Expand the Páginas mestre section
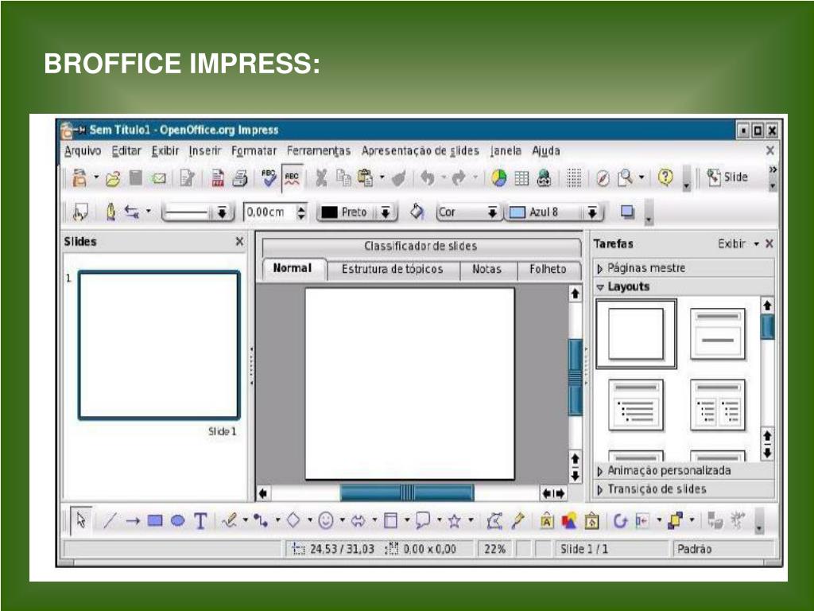This screenshot has width=814, height=611. (x=683, y=268)
